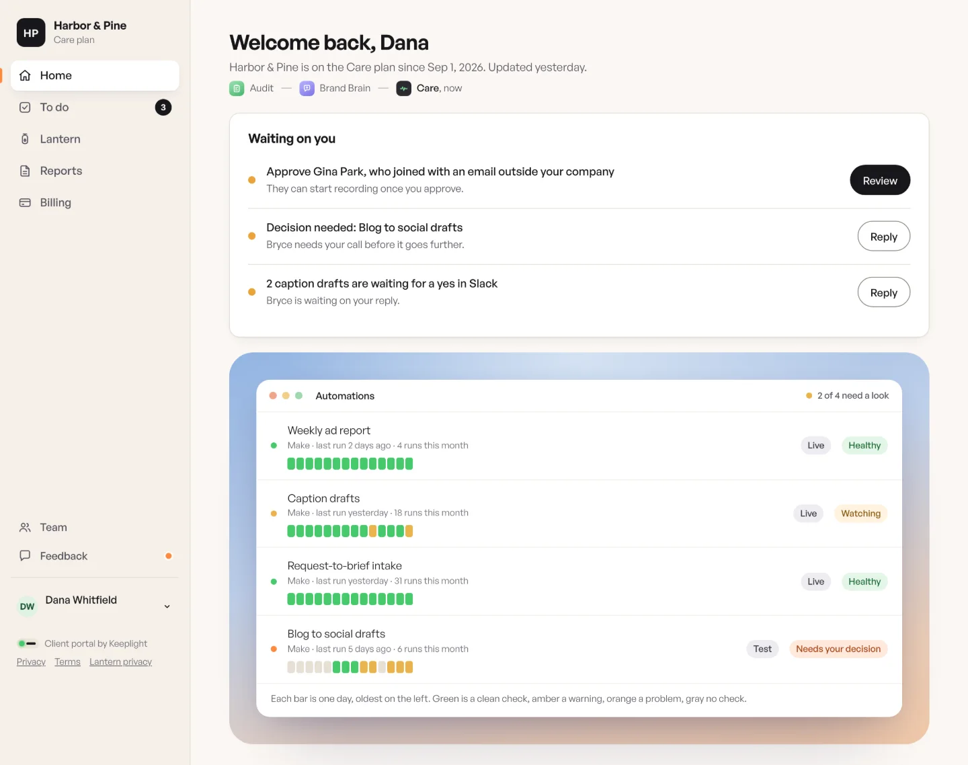Go to the To do section

click(95, 108)
